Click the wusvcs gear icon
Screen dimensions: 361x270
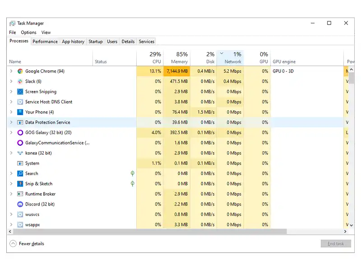[20, 215]
